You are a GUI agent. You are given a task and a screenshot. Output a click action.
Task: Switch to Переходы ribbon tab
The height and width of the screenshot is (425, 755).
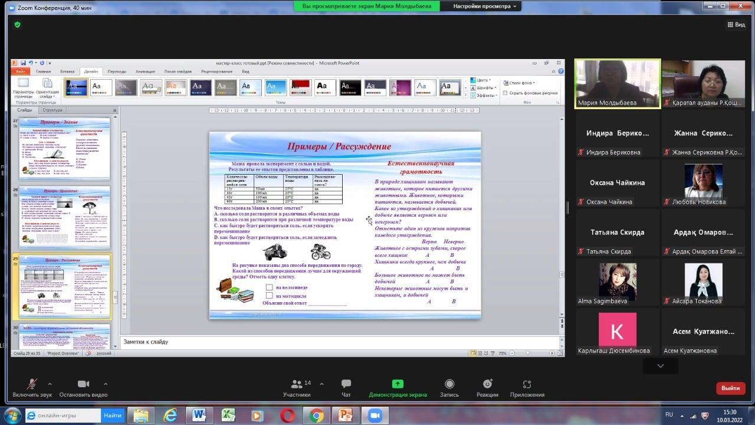pyautogui.click(x=117, y=71)
